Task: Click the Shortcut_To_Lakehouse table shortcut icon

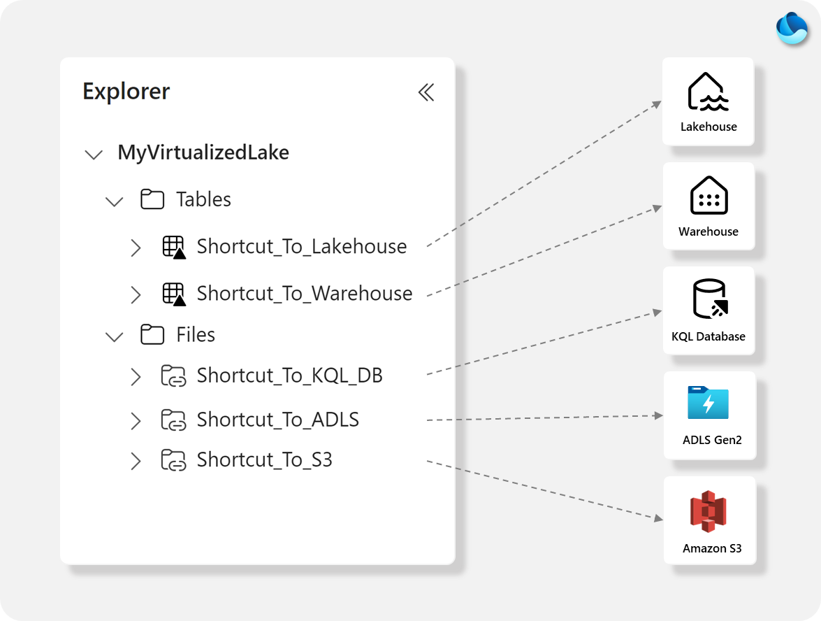Action: (x=175, y=248)
